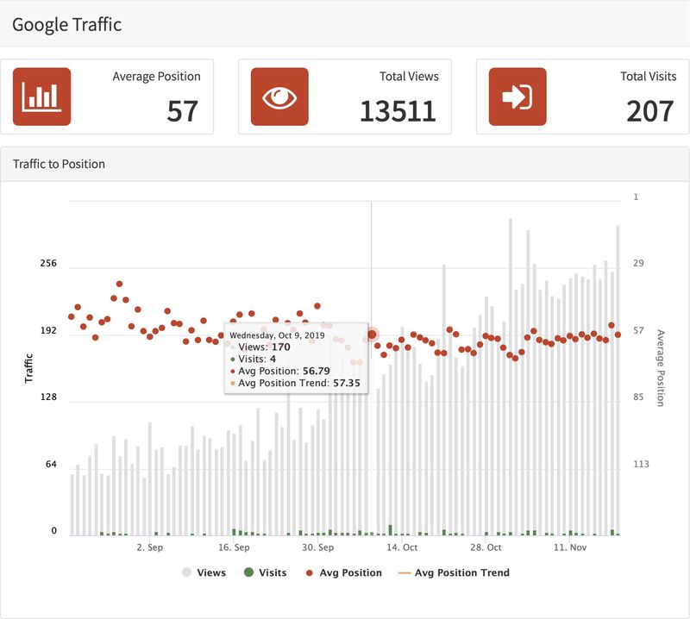The height and width of the screenshot is (619, 690).
Task: Click the sign-in arrow Total Visits icon
Action: coord(517,97)
